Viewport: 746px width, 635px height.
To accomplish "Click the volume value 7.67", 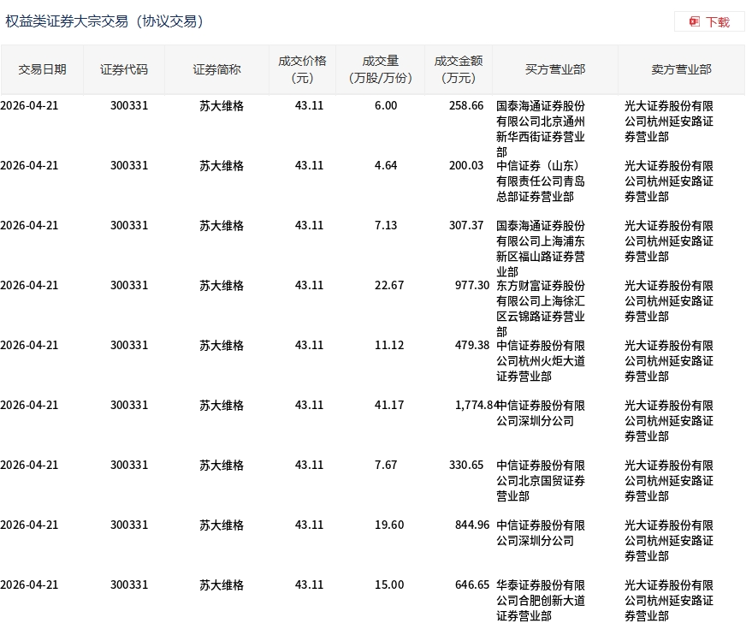I will pyautogui.click(x=386, y=466).
